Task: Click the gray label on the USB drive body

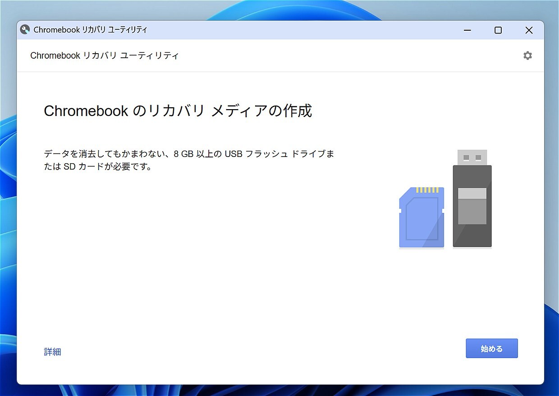Action: pos(472,206)
